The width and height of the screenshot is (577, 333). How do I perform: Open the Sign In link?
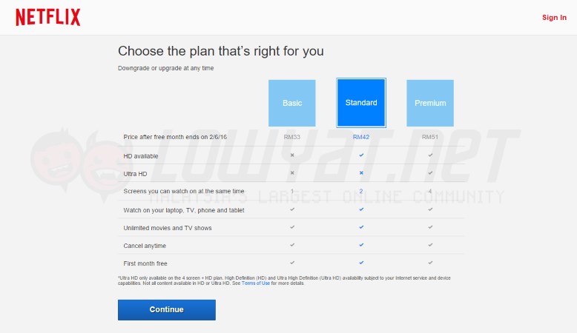[554, 18]
